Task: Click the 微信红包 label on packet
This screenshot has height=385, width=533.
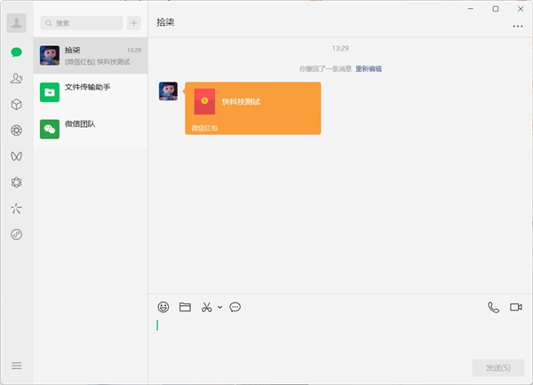Action: coord(204,128)
